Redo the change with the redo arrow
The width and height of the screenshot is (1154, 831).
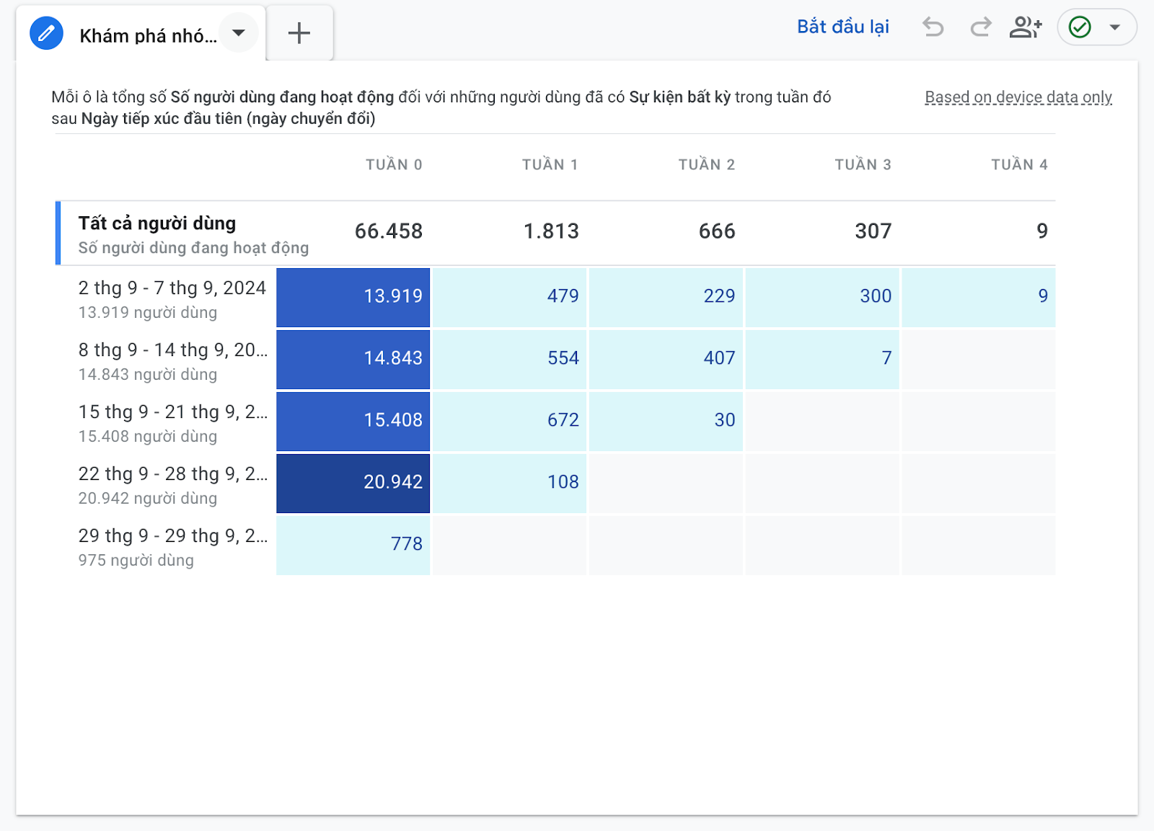click(980, 27)
